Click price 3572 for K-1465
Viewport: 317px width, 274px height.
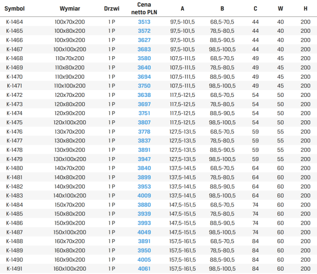[144, 31]
